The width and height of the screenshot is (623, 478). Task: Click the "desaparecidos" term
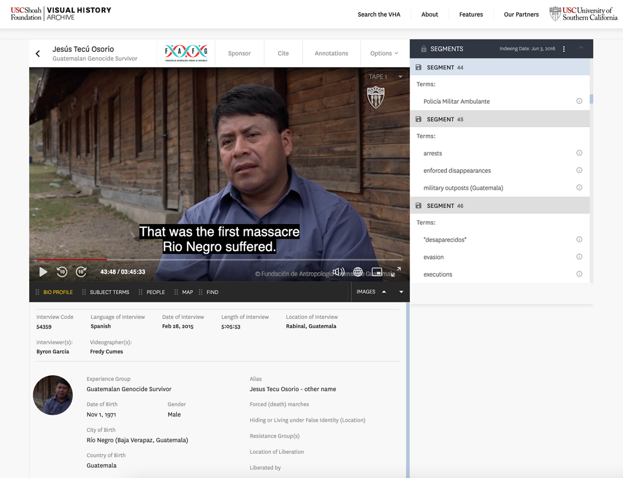pos(444,240)
